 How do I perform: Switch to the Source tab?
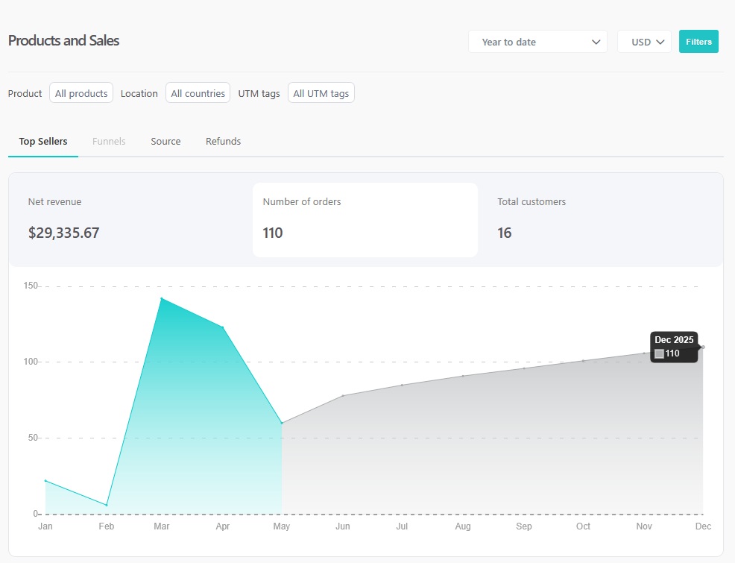[x=165, y=141]
